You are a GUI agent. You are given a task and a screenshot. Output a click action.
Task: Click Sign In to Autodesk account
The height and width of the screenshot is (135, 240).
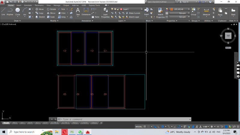[x=185, y=2]
